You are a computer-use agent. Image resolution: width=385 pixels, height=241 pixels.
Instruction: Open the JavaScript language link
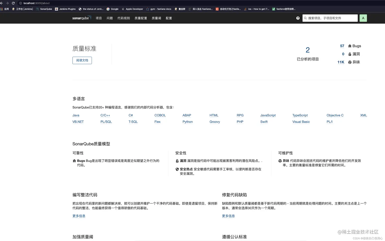coord(268,115)
